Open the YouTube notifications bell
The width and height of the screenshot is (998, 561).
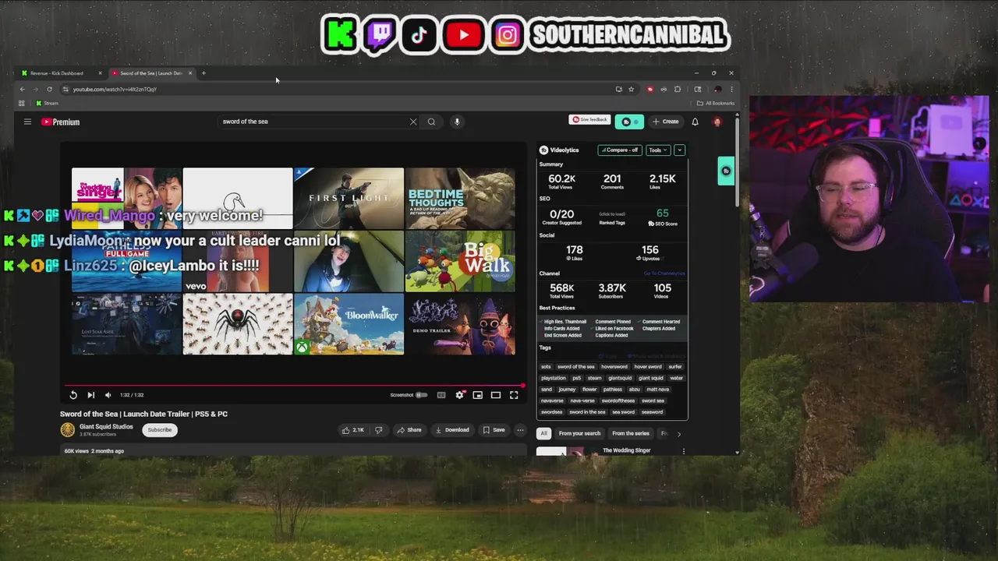695,122
